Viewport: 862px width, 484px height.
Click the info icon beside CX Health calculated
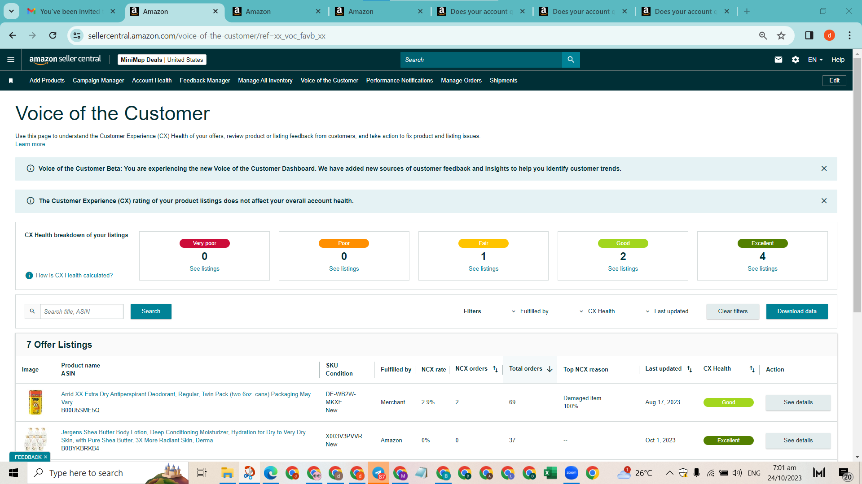[29, 276]
